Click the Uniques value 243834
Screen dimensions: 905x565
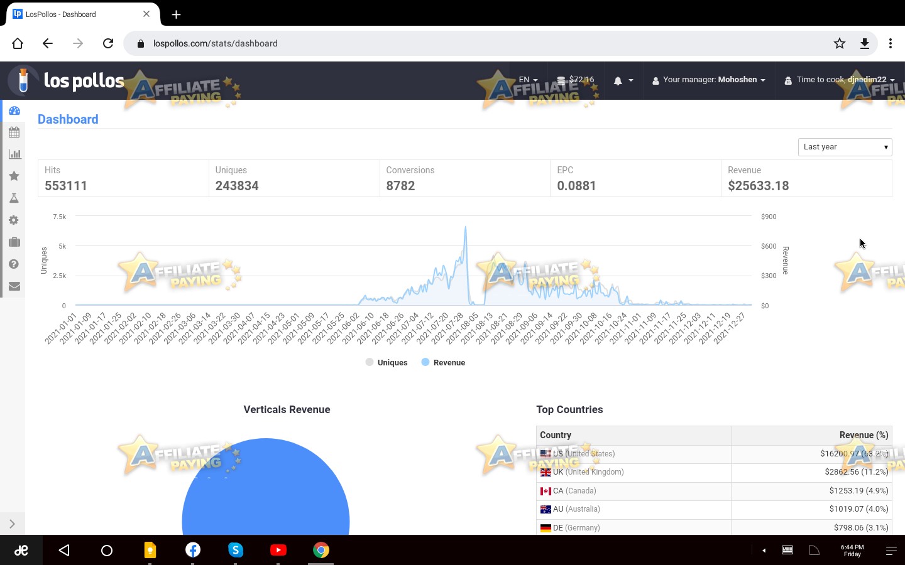[x=237, y=186]
